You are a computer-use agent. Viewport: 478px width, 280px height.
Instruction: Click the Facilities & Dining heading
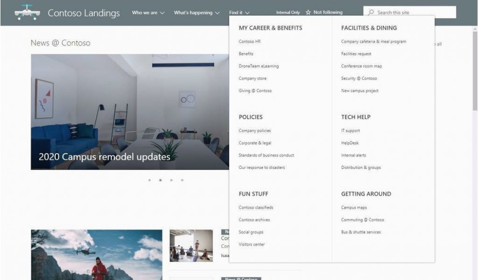369,28
